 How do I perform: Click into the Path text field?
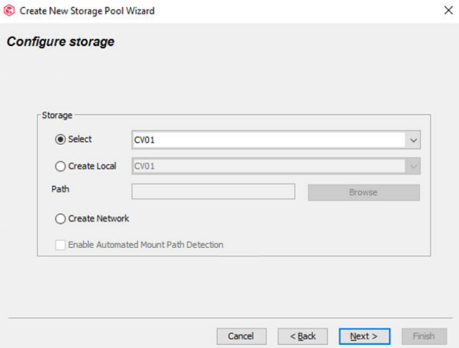coord(213,192)
